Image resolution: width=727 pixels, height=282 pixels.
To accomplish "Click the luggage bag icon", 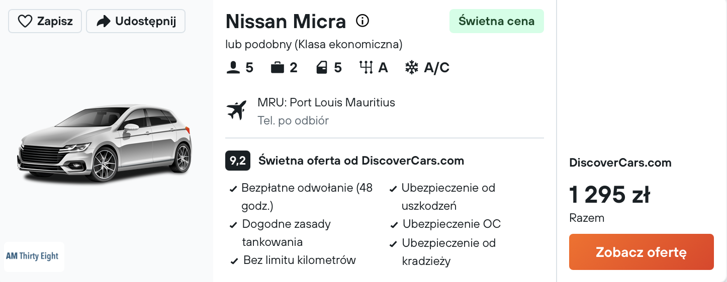I will (x=278, y=68).
